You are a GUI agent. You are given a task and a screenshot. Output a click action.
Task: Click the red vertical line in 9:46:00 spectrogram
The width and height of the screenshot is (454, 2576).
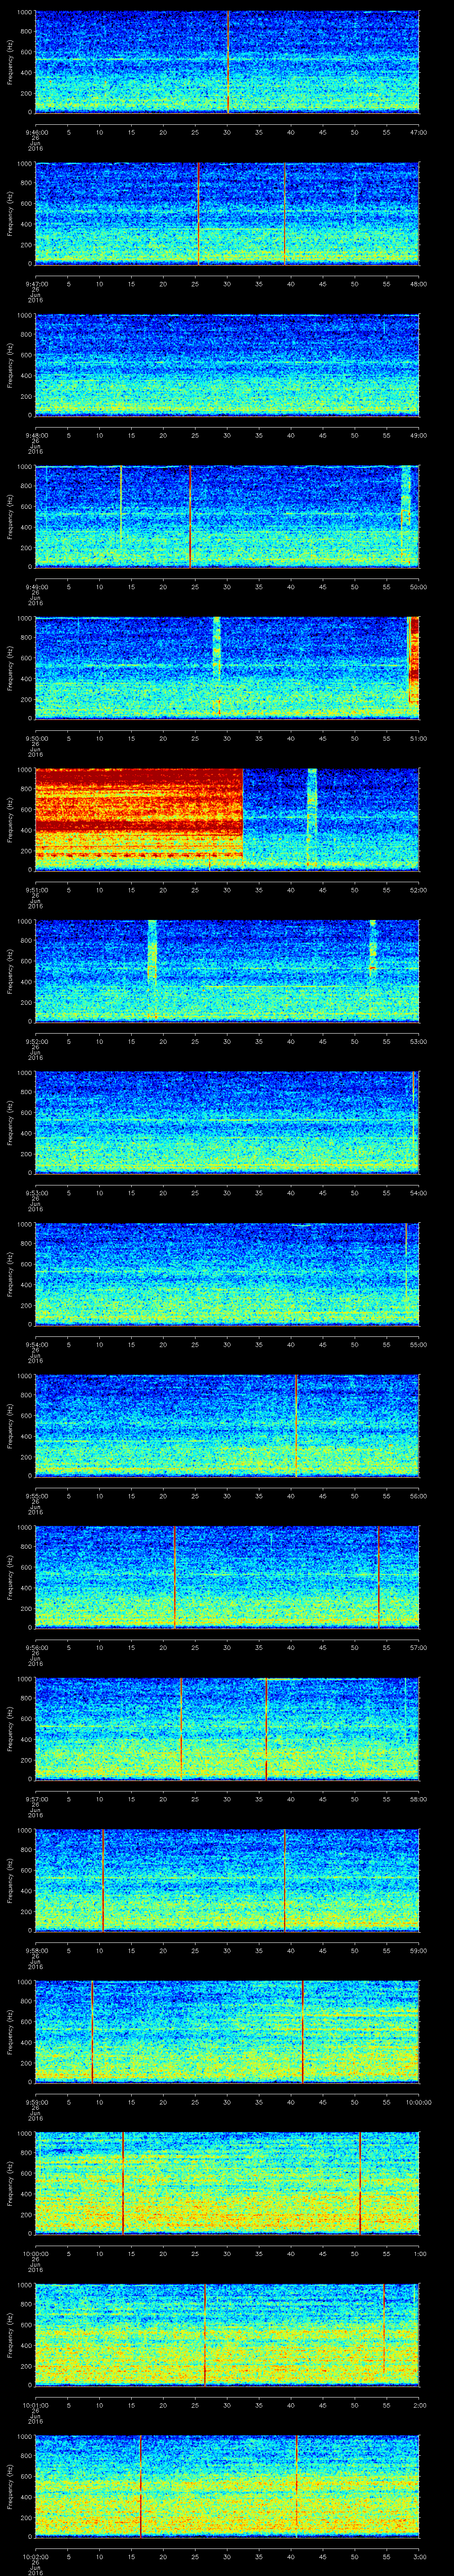point(228,62)
